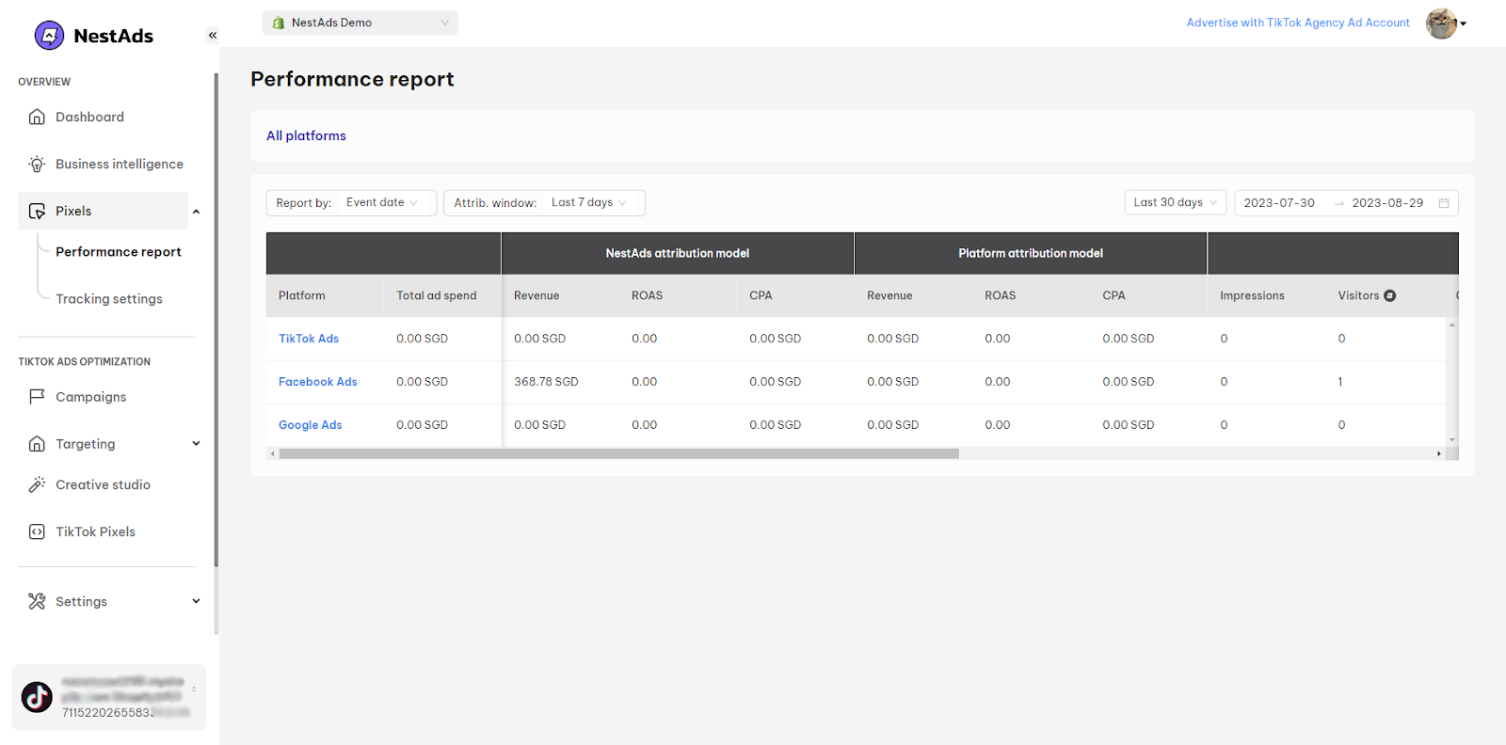Click the TikTok Pixels code icon
The image size is (1506, 745).
point(37,531)
